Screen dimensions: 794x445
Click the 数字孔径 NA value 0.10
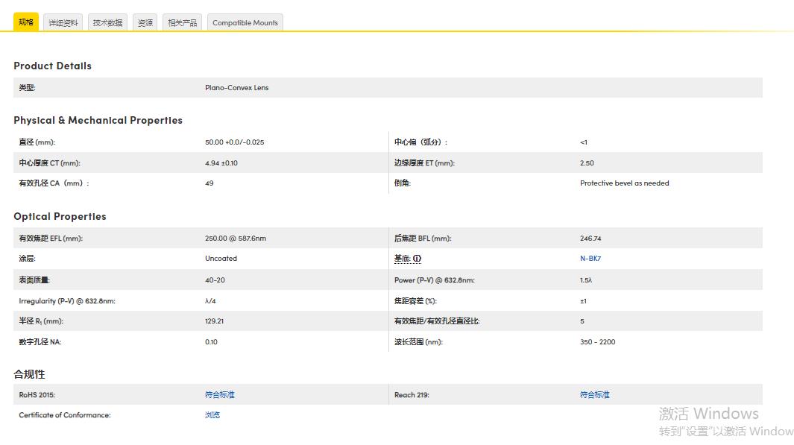[x=209, y=341]
